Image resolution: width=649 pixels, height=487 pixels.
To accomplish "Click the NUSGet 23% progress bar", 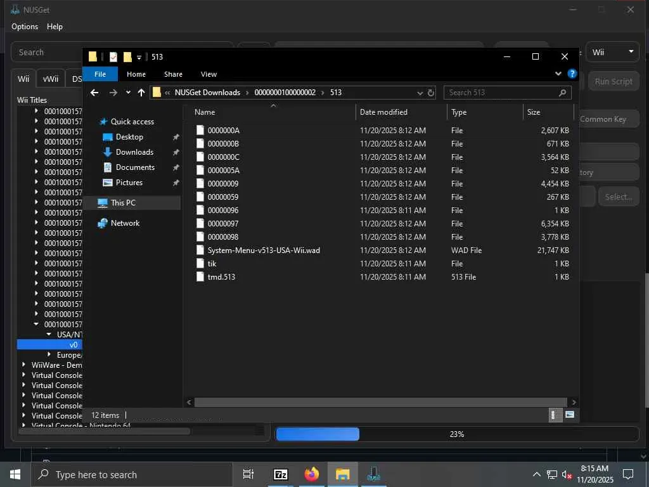I will [x=457, y=434].
